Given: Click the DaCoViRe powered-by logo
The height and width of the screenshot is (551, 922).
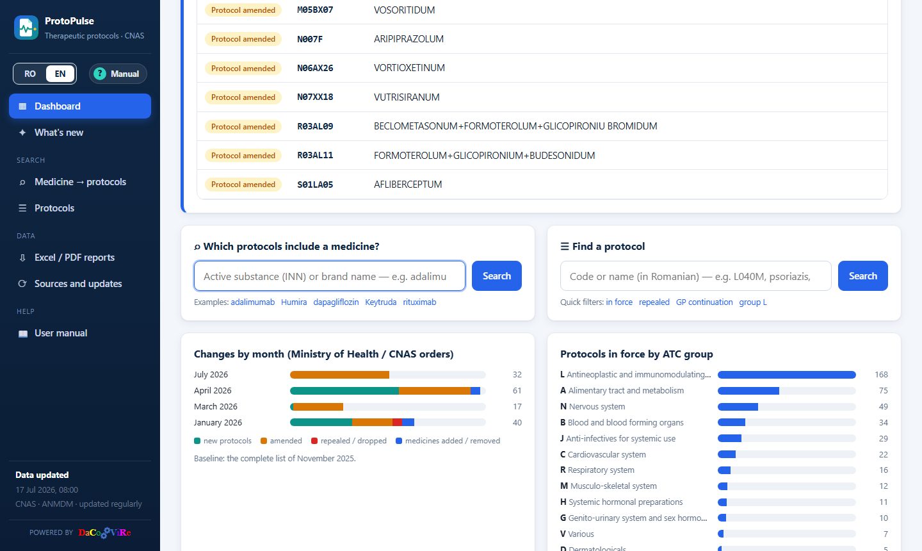Looking at the screenshot, I should (105, 532).
